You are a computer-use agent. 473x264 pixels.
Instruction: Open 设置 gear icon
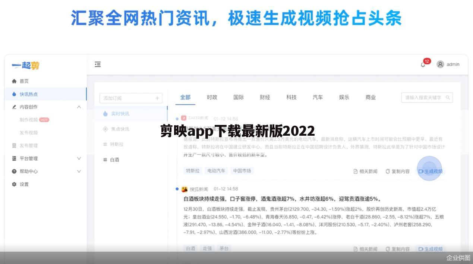pos(14,184)
